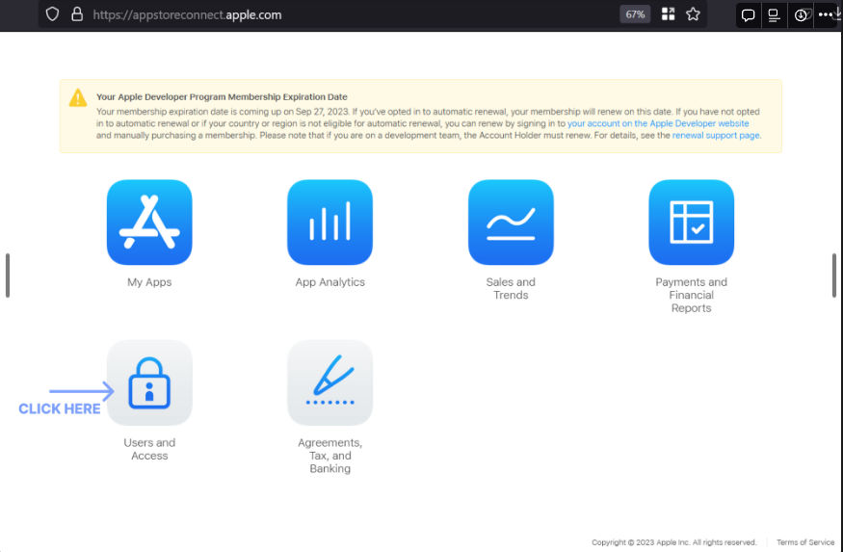Click the 'Payments and Financial Reports' label
The height and width of the screenshot is (552, 843).
692,295
